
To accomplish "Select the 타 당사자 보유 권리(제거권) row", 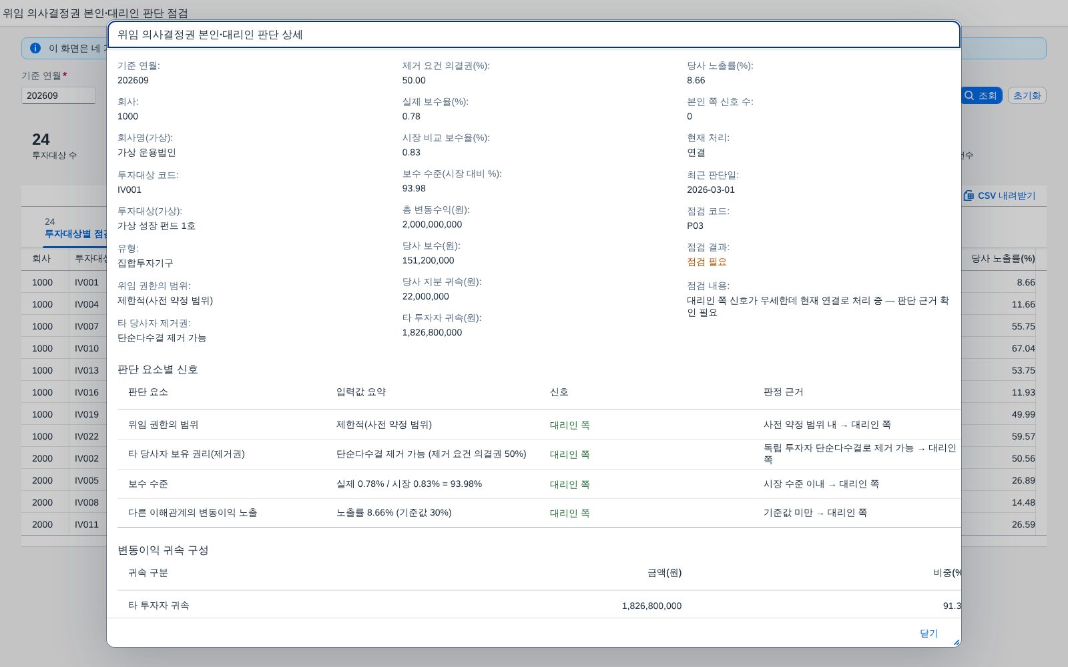I will (x=539, y=454).
